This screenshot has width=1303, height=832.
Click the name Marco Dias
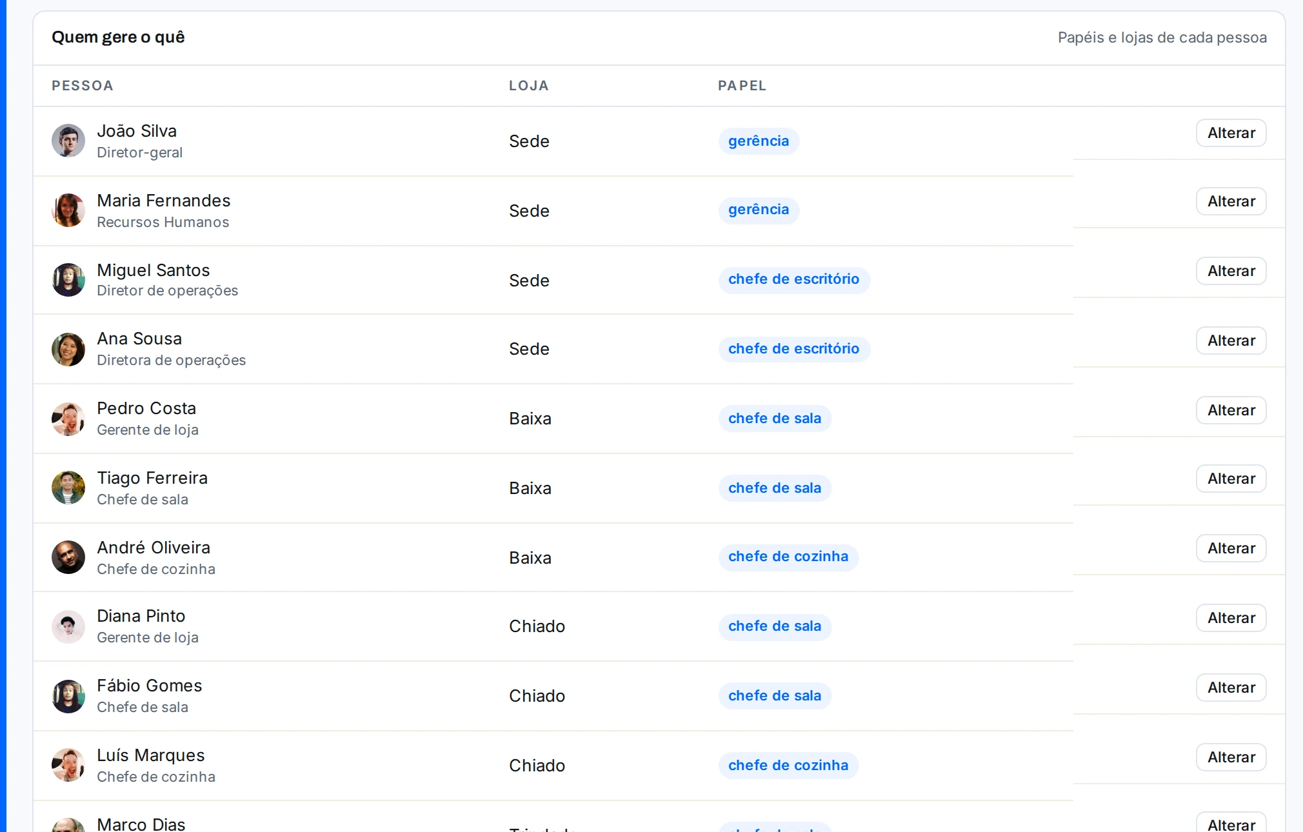[141, 824]
